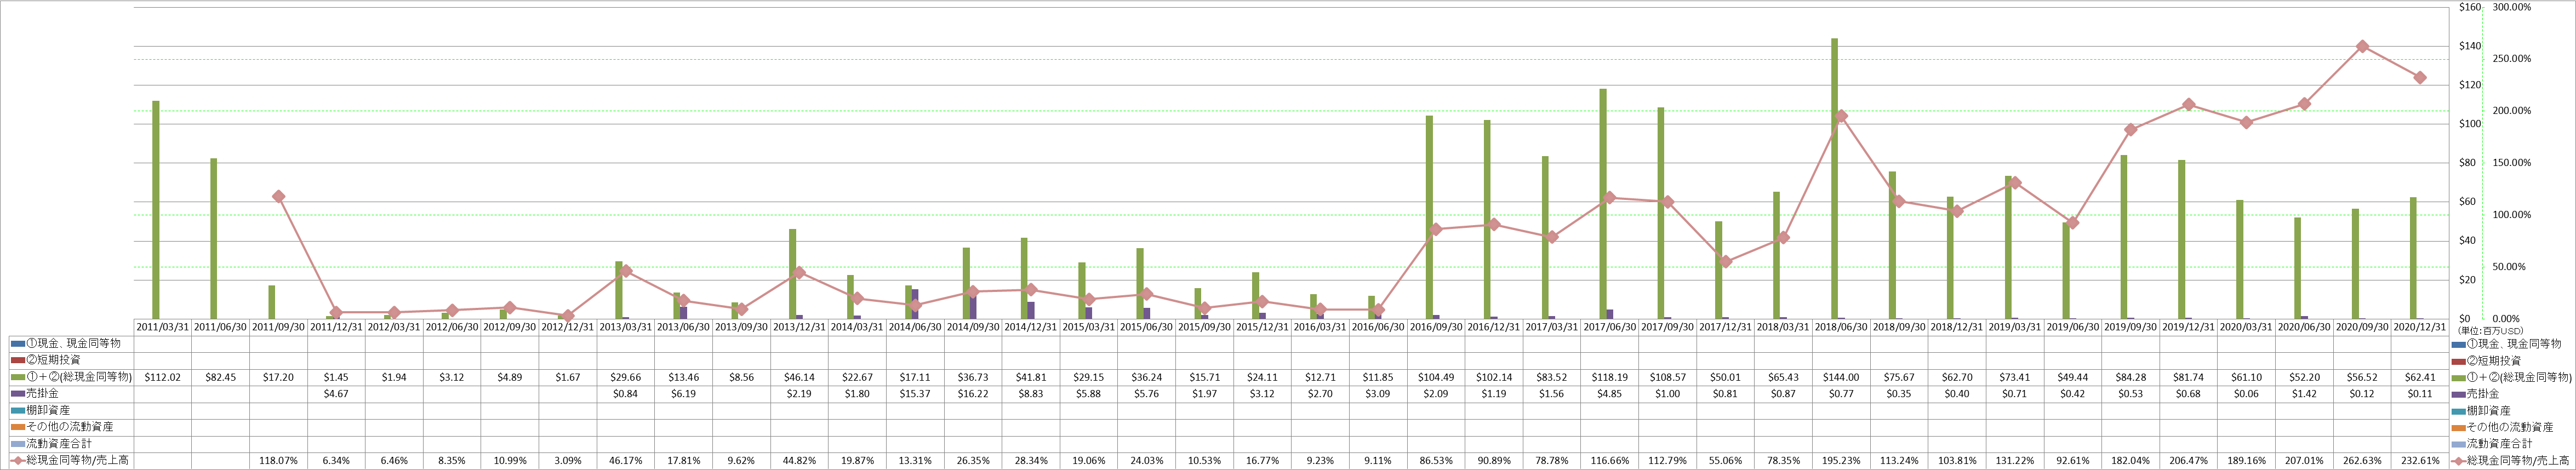Click the line marker at 2020/09/30

pyautogui.click(x=2362, y=46)
